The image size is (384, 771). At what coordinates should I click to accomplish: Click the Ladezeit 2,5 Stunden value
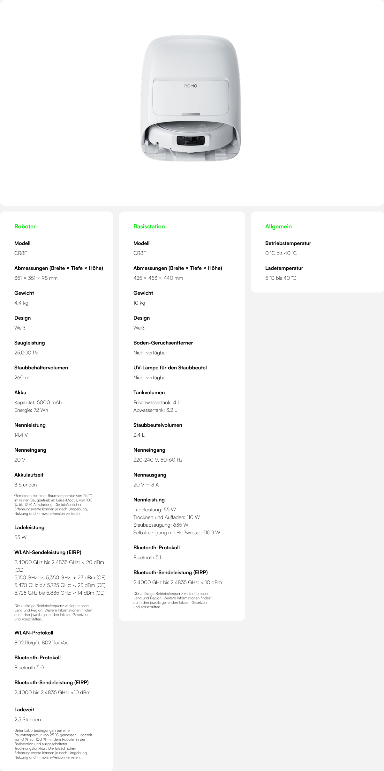point(27,719)
